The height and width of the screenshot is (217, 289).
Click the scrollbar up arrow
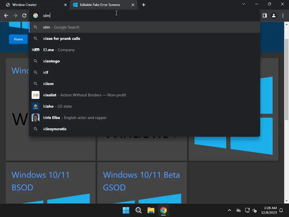coord(286,24)
